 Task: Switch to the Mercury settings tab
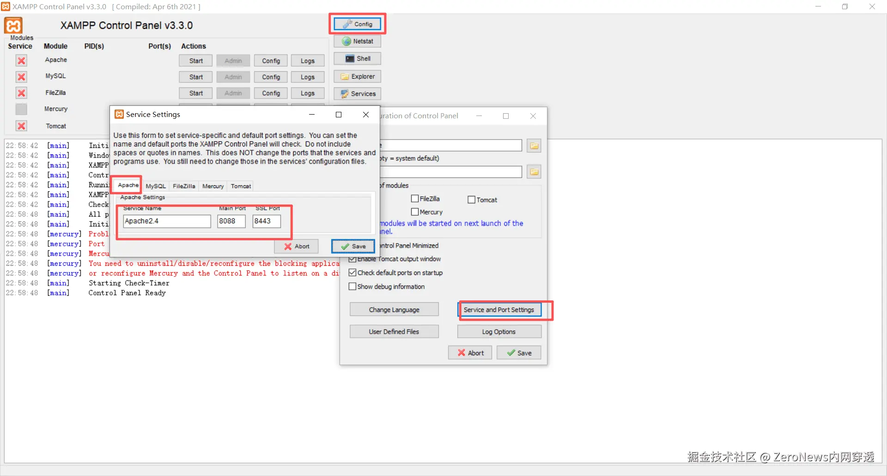point(213,186)
